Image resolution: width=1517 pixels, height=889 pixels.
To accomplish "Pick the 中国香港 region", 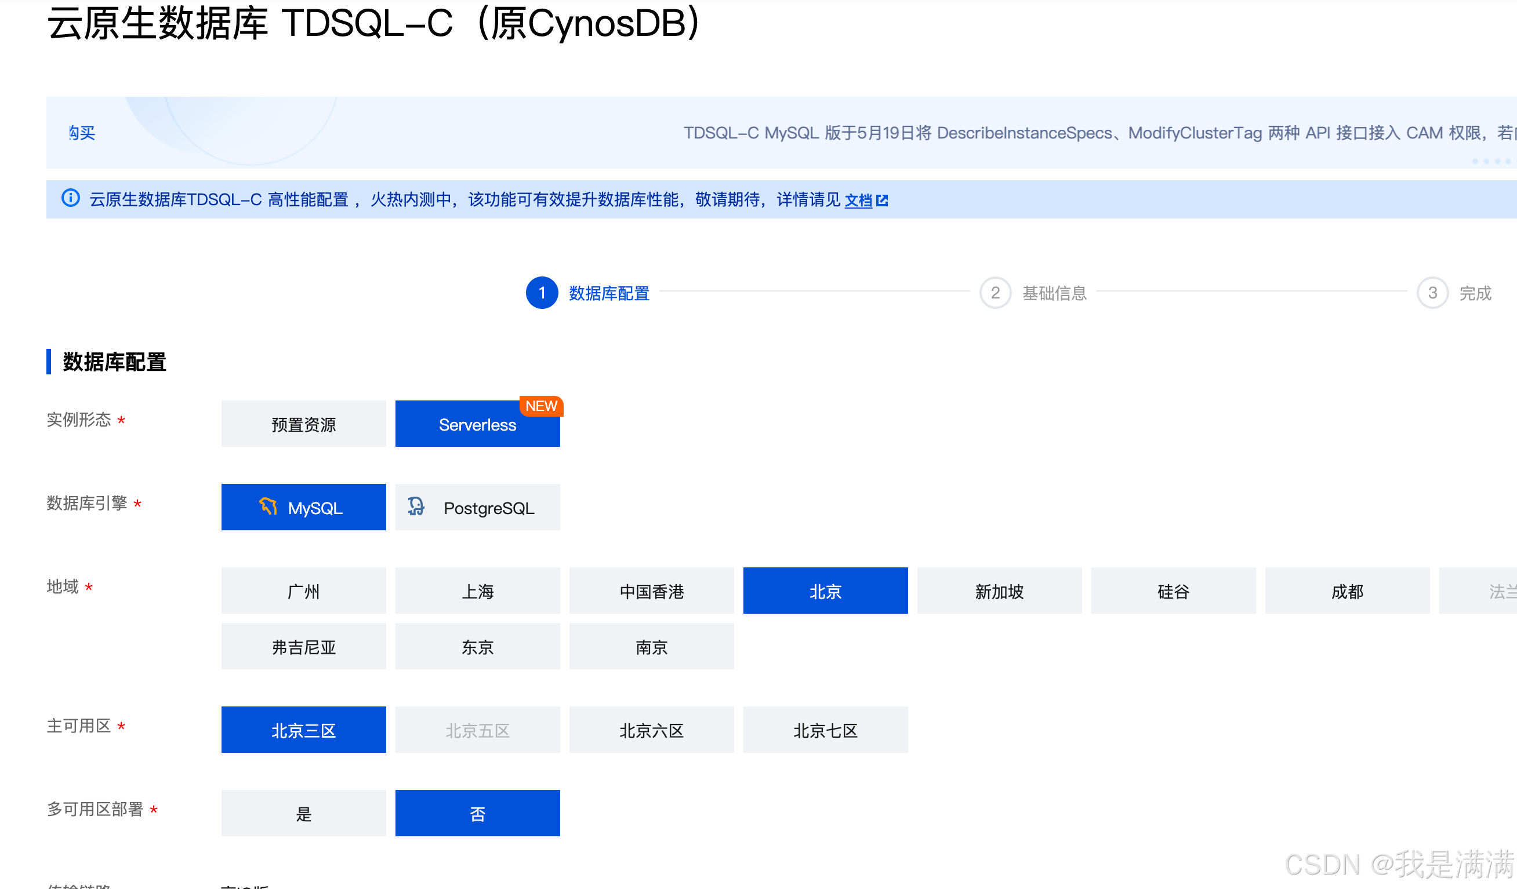I will (x=651, y=591).
